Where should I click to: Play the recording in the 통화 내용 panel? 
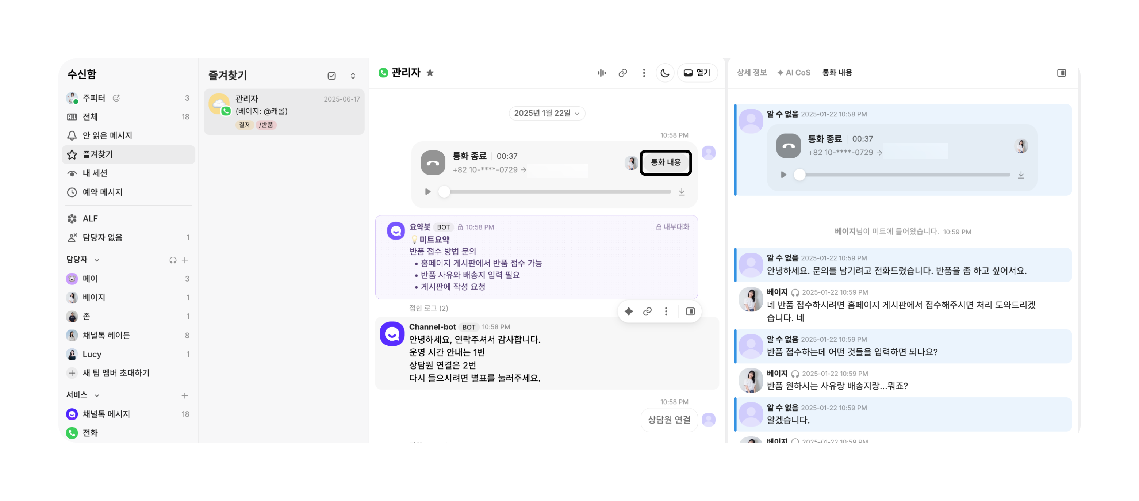click(x=783, y=175)
